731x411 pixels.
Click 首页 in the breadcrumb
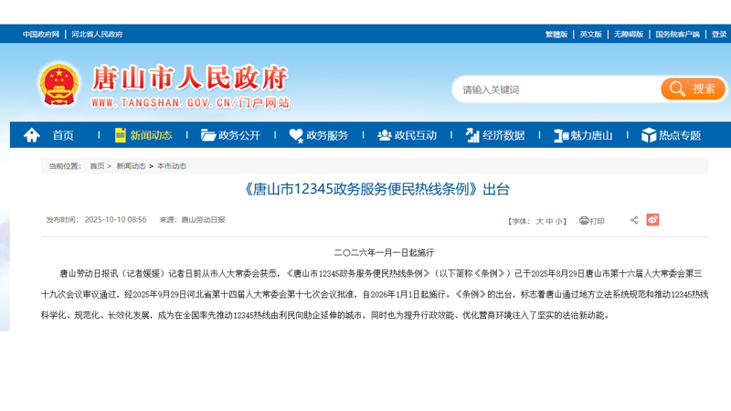point(97,166)
